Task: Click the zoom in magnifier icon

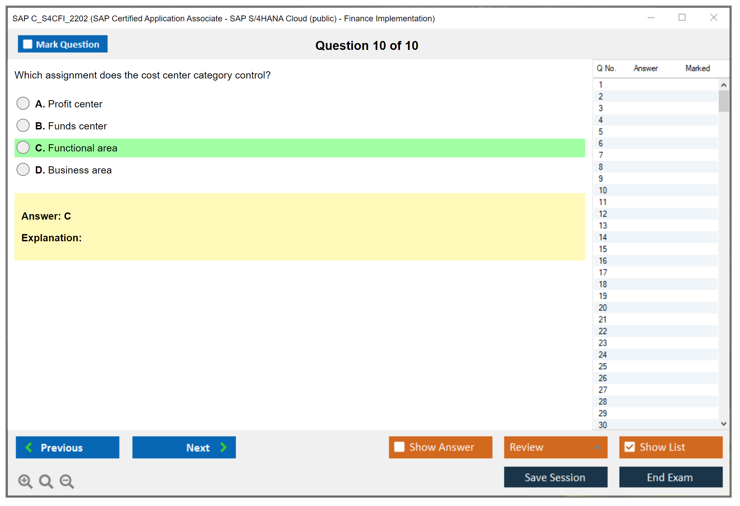Action: point(25,481)
